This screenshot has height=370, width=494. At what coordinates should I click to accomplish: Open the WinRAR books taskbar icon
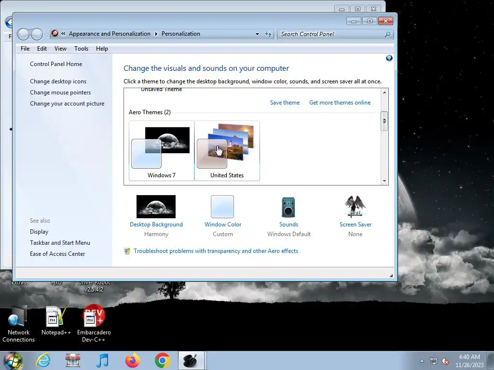click(73, 360)
